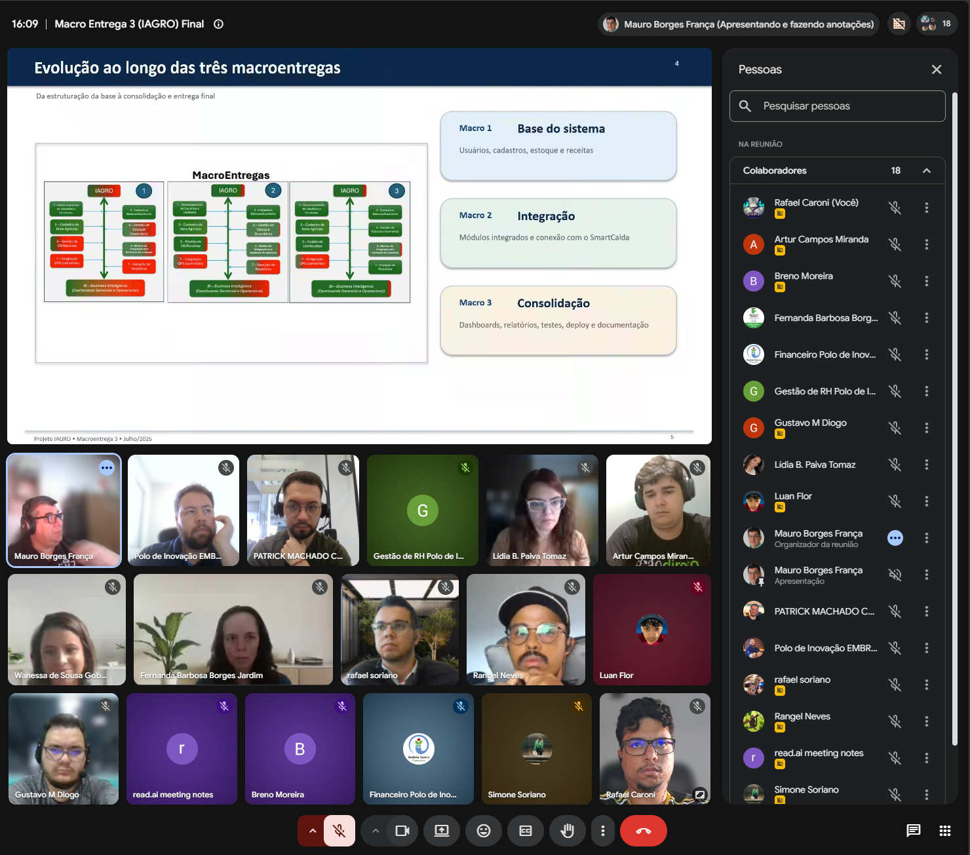Screen dimensions: 970x855
Task: Click muted mic icon for Rangel Neves
Action: click(895, 721)
